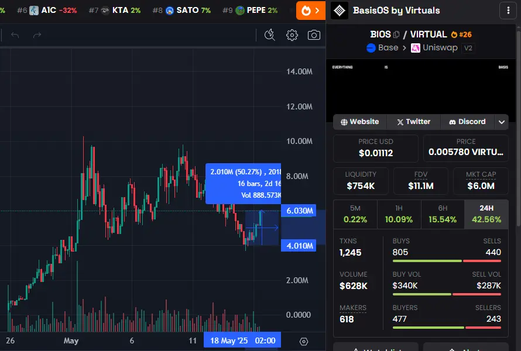
Task: Click the MAKERS 618 value
Action: (x=347, y=319)
